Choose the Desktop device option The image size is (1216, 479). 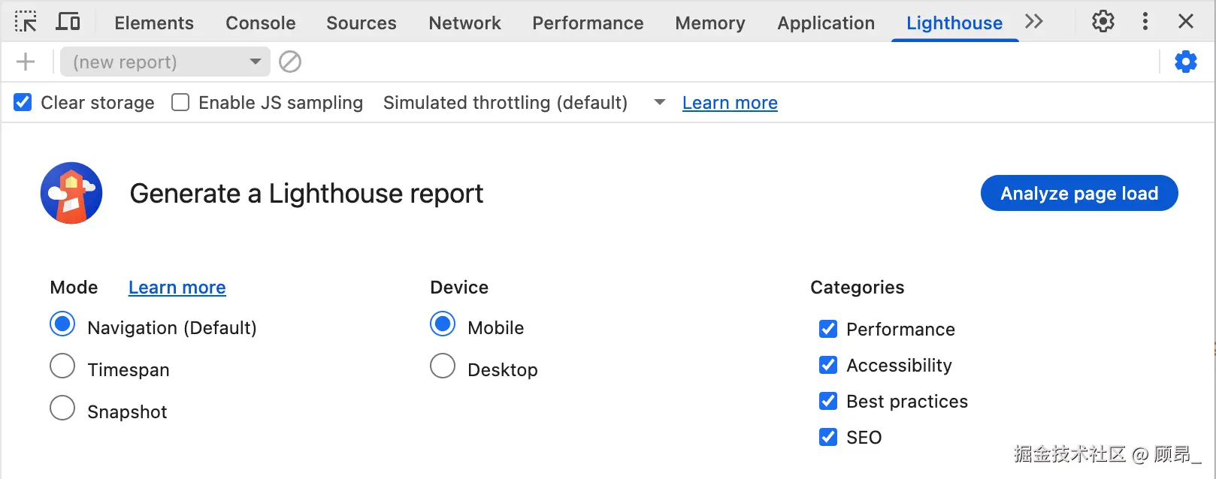tap(443, 366)
